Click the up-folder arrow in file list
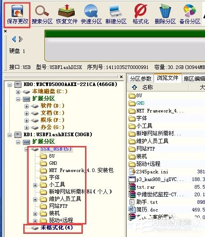The height and width of the screenshot is (237, 205). [134, 87]
